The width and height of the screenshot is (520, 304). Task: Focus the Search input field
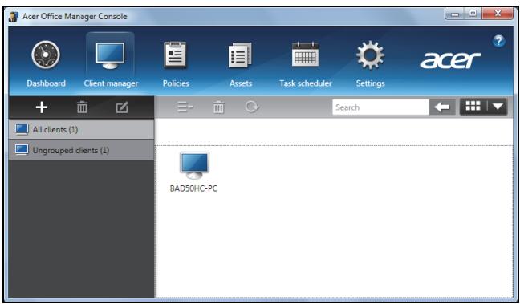pos(380,107)
